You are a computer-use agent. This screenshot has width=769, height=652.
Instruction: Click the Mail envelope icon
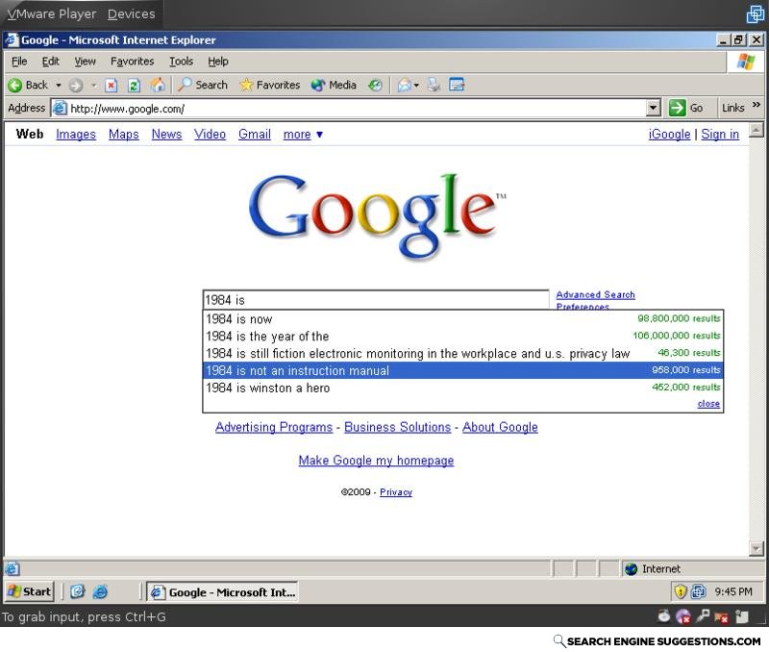[404, 86]
